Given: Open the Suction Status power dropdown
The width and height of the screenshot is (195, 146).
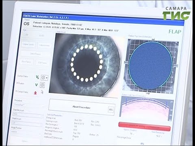Looking at the screenshot, I should pyautogui.click(x=47, y=78).
